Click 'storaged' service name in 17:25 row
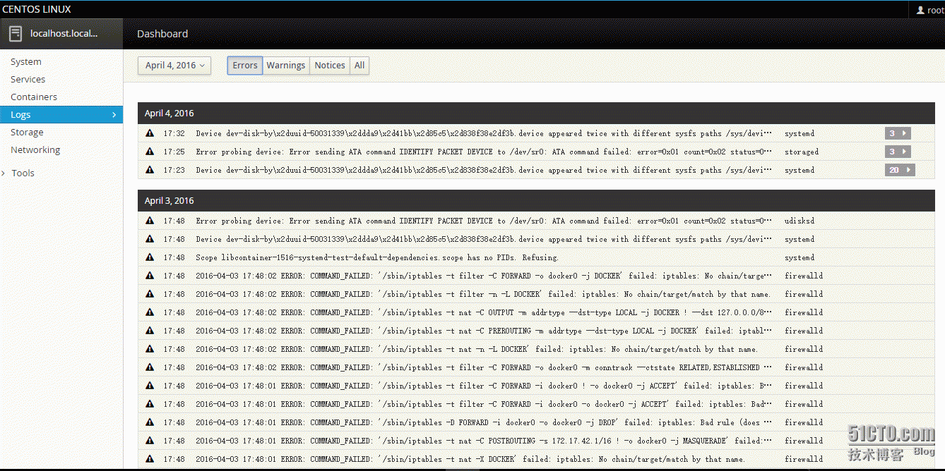This screenshot has width=945, height=471. pos(802,152)
